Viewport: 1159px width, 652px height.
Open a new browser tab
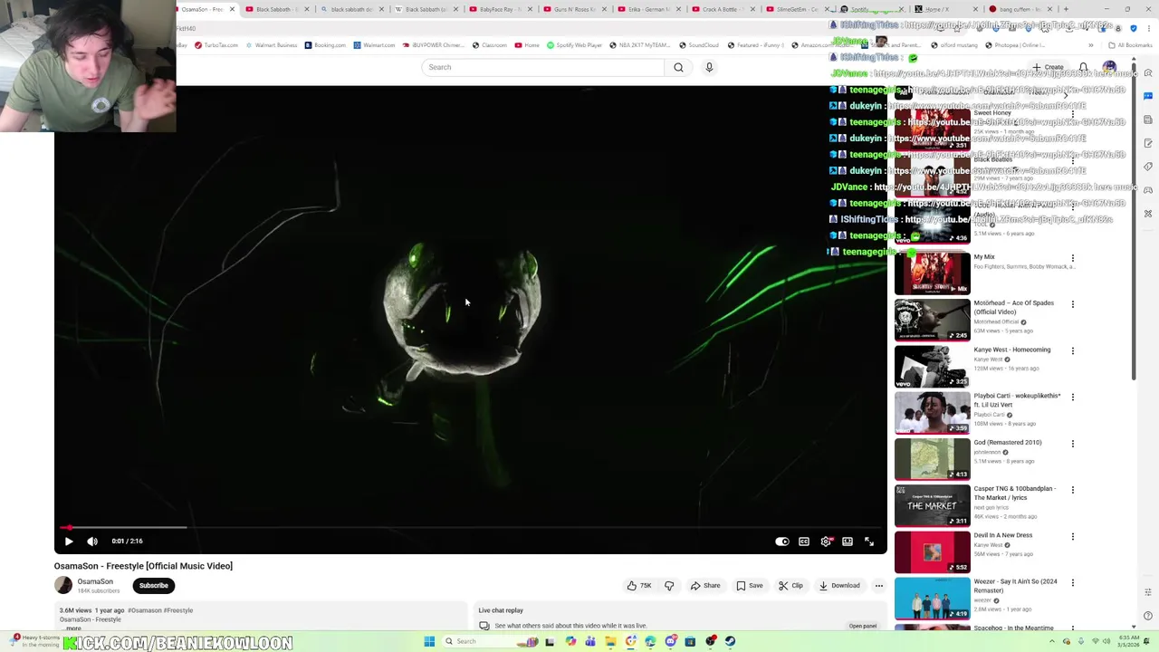pos(1065,9)
